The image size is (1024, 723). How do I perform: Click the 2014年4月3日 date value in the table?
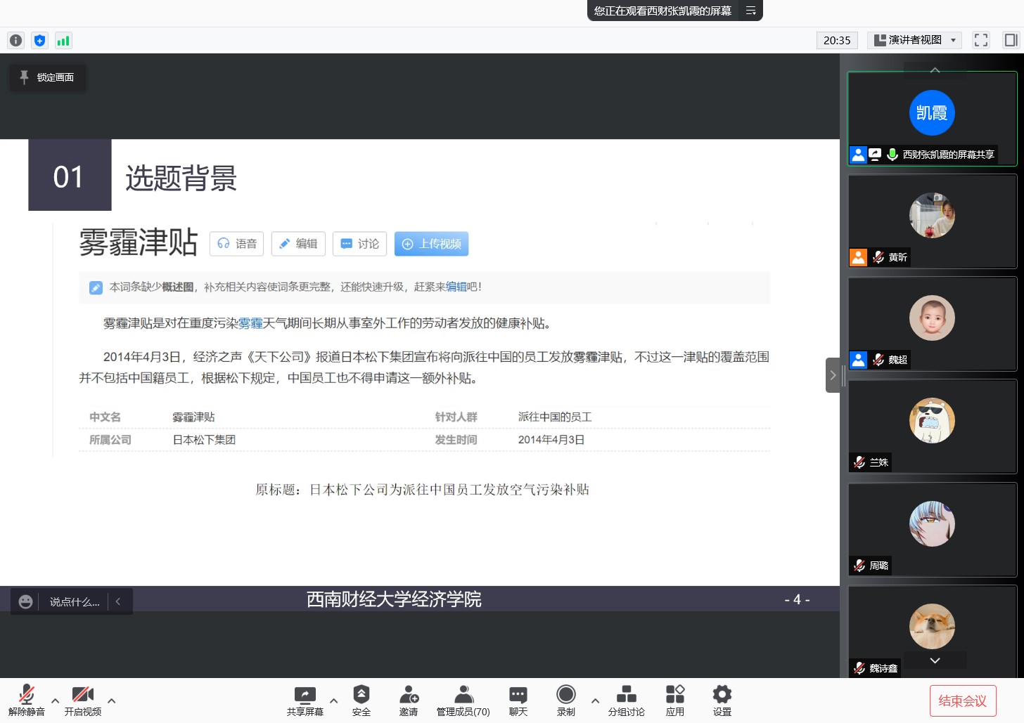551,440
